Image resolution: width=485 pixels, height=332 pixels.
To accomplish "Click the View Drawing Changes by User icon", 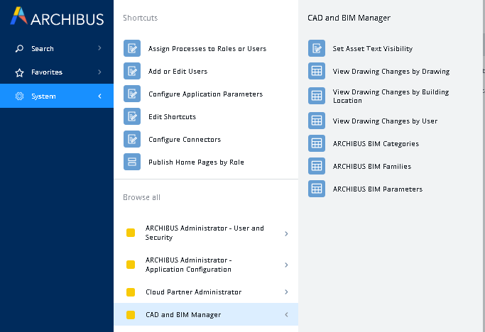I will point(317,121).
